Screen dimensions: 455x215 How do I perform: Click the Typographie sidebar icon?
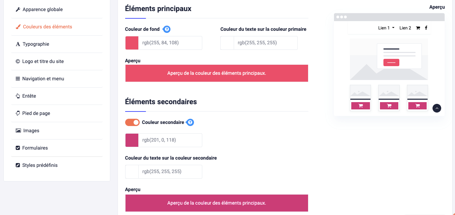tap(18, 44)
